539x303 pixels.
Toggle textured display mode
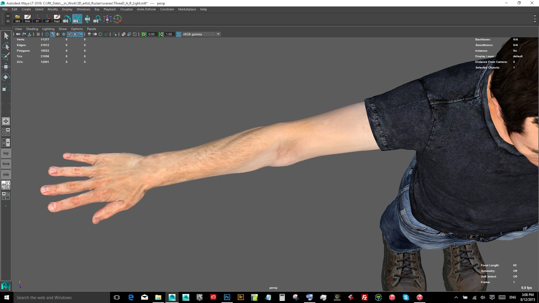[x=69, y=34]
